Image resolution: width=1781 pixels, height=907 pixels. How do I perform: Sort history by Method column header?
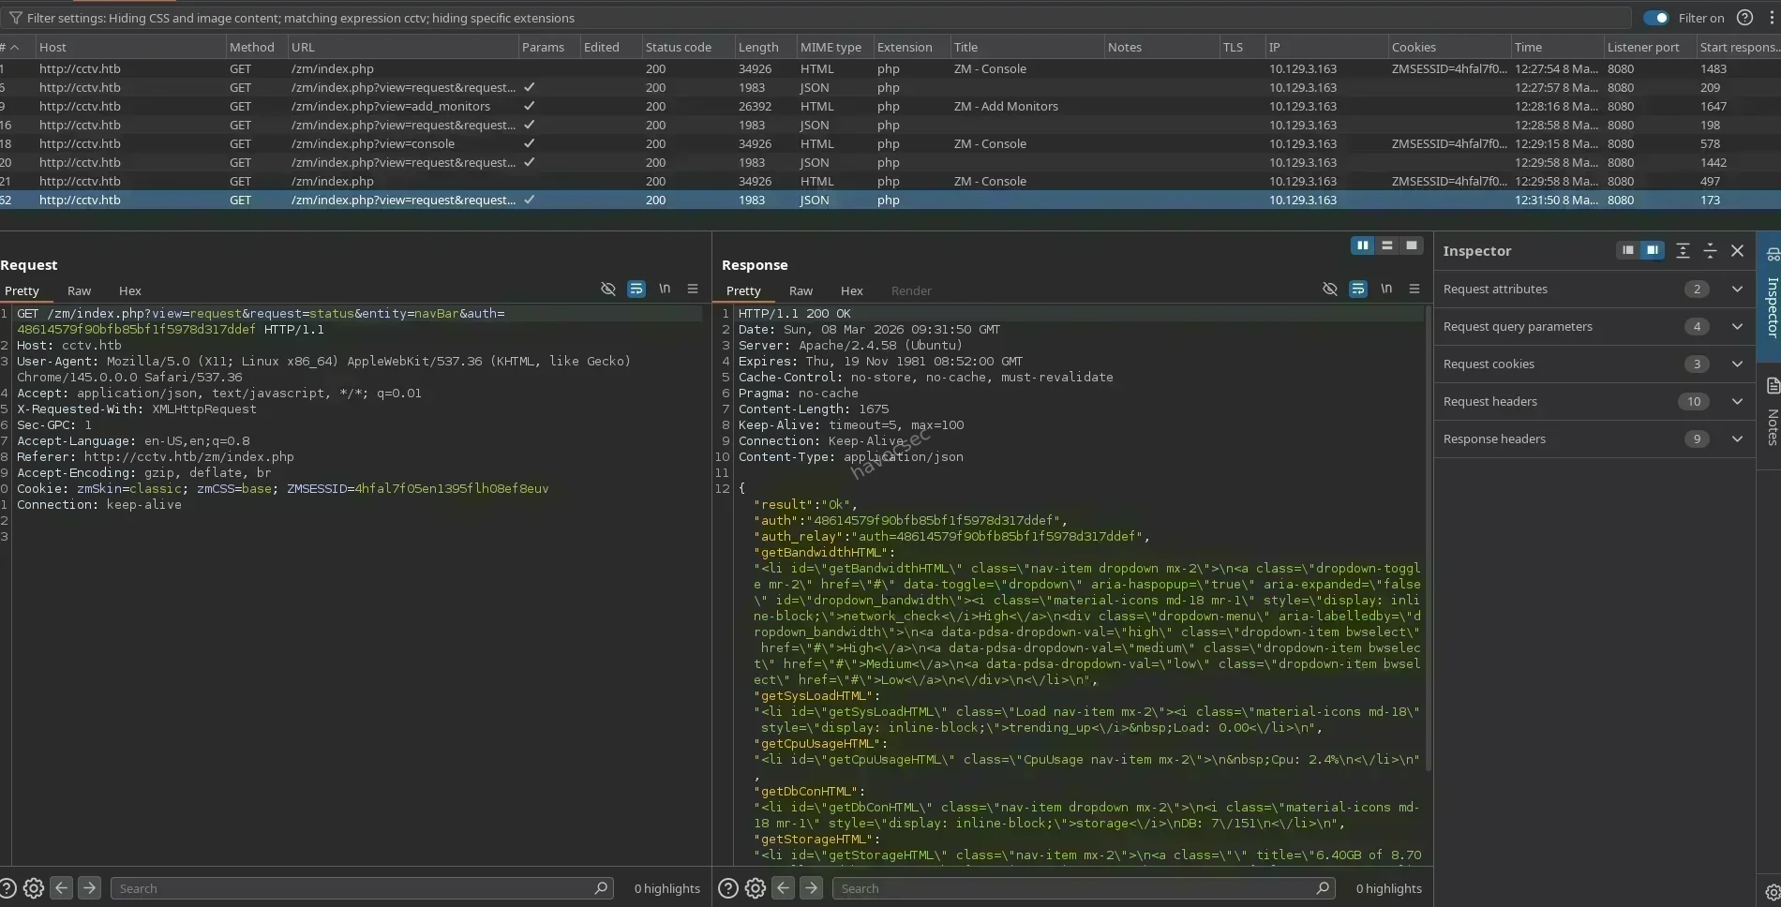(x=256, y=47)
